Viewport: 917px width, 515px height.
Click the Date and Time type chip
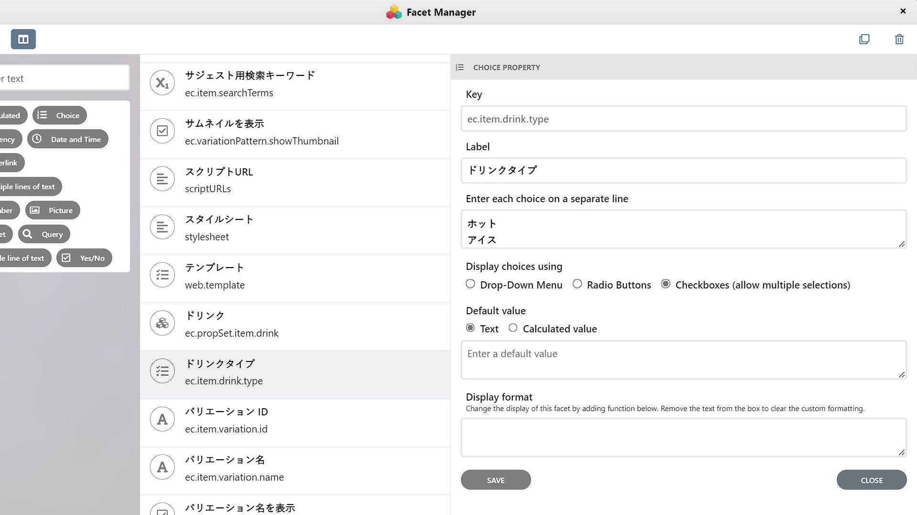pos(68,139)
